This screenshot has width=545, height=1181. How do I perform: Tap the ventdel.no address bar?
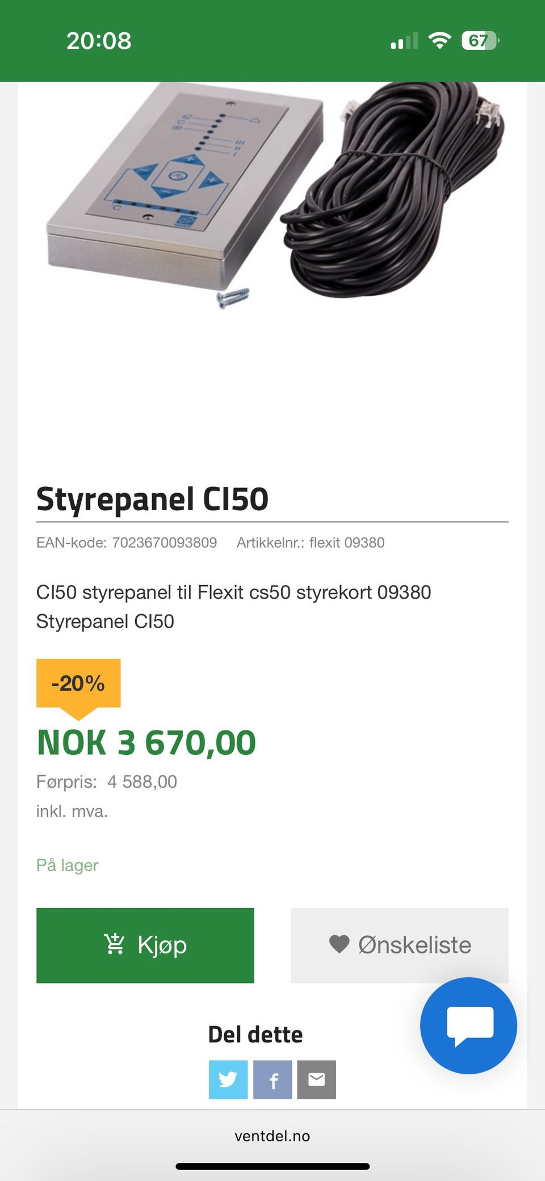272,1136
